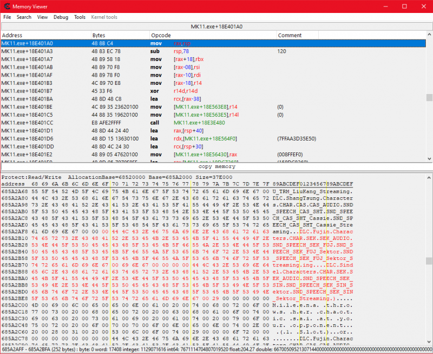The height and width of the screenshot is (354, 433).
Task: Open the File menu
Action: (7, 17)
